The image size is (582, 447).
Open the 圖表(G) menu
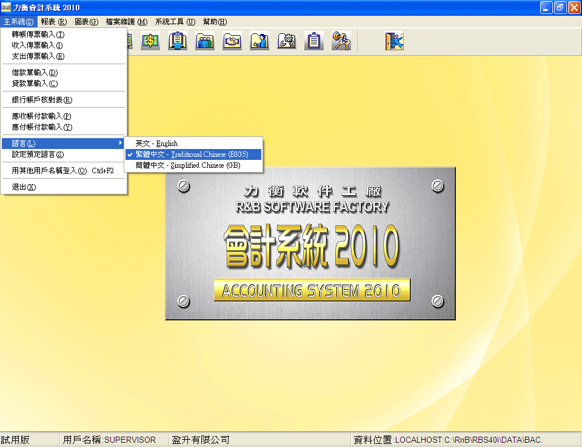coord(87,22)
